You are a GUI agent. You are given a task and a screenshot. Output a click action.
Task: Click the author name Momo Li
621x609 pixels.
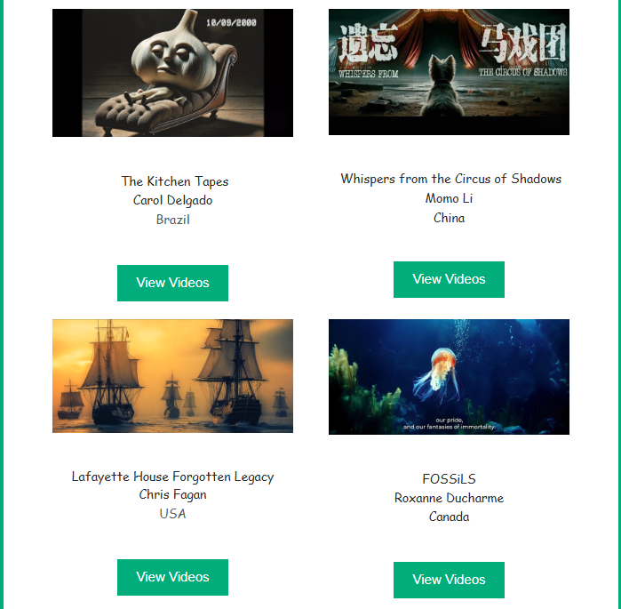point(449,198)
